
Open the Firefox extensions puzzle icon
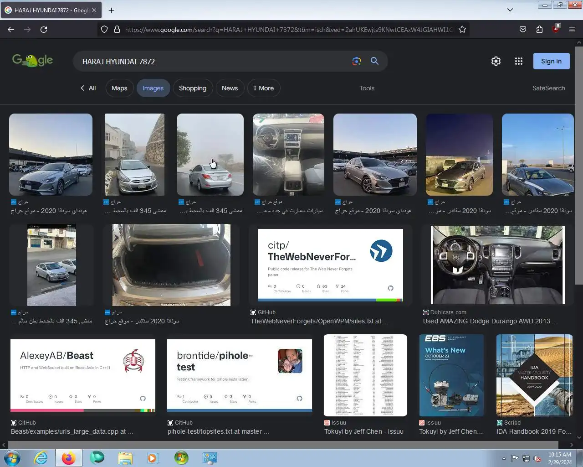tap(539, 29)
